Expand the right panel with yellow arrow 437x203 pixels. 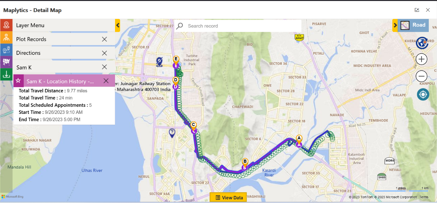coord(395,25)
